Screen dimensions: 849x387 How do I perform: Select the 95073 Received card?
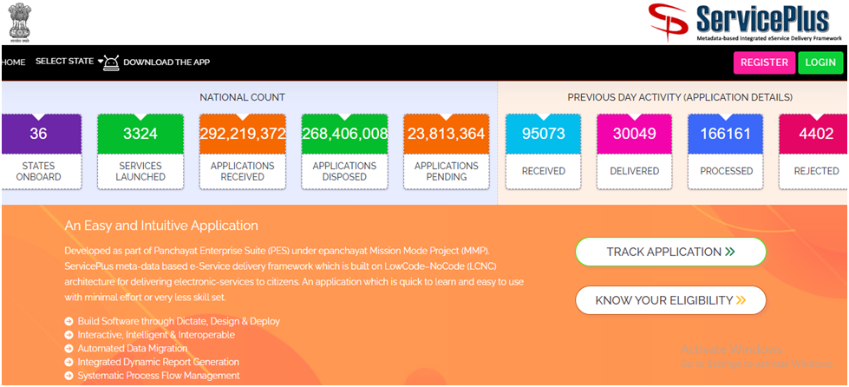543,151
